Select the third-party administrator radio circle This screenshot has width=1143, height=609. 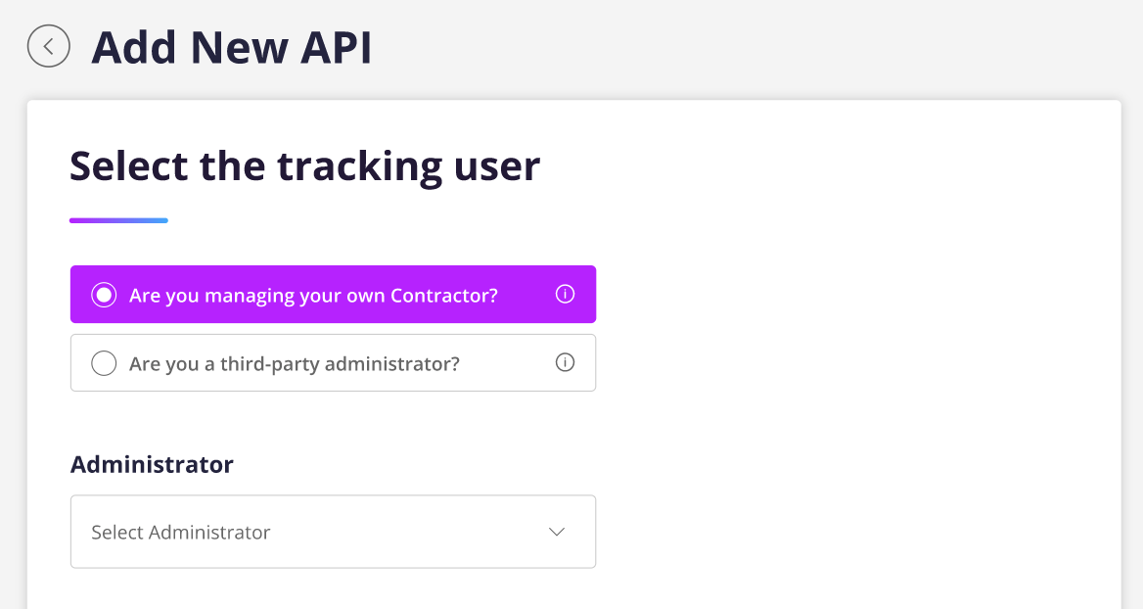104,363
